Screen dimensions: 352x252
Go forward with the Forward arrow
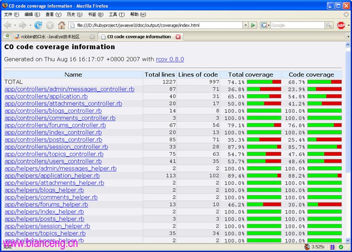coord(22,25)
